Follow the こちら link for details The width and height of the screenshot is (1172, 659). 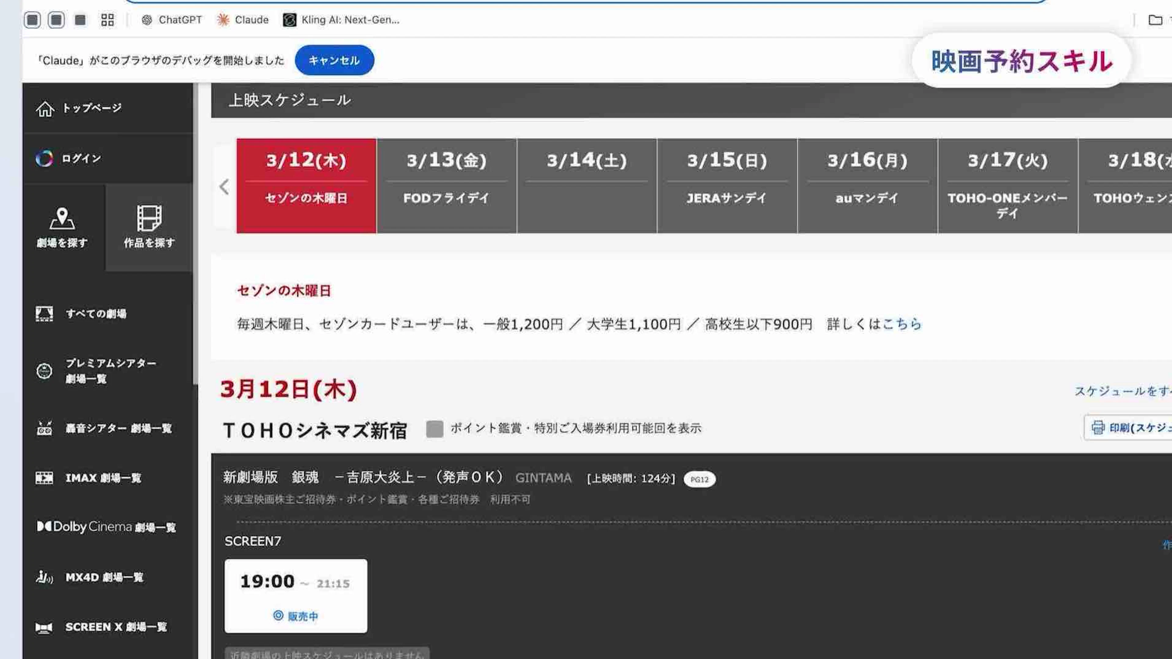(x=902, y=324)
